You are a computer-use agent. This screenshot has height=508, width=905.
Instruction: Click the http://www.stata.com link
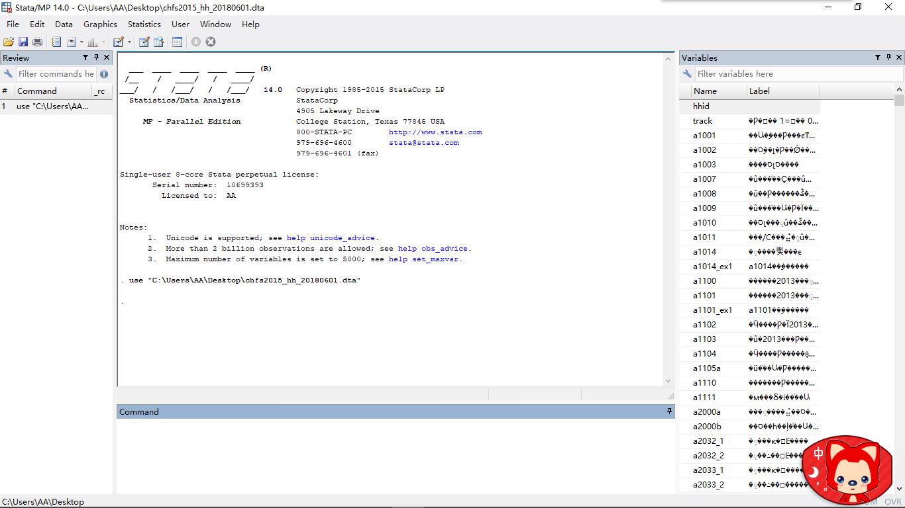tap(435, 132)
